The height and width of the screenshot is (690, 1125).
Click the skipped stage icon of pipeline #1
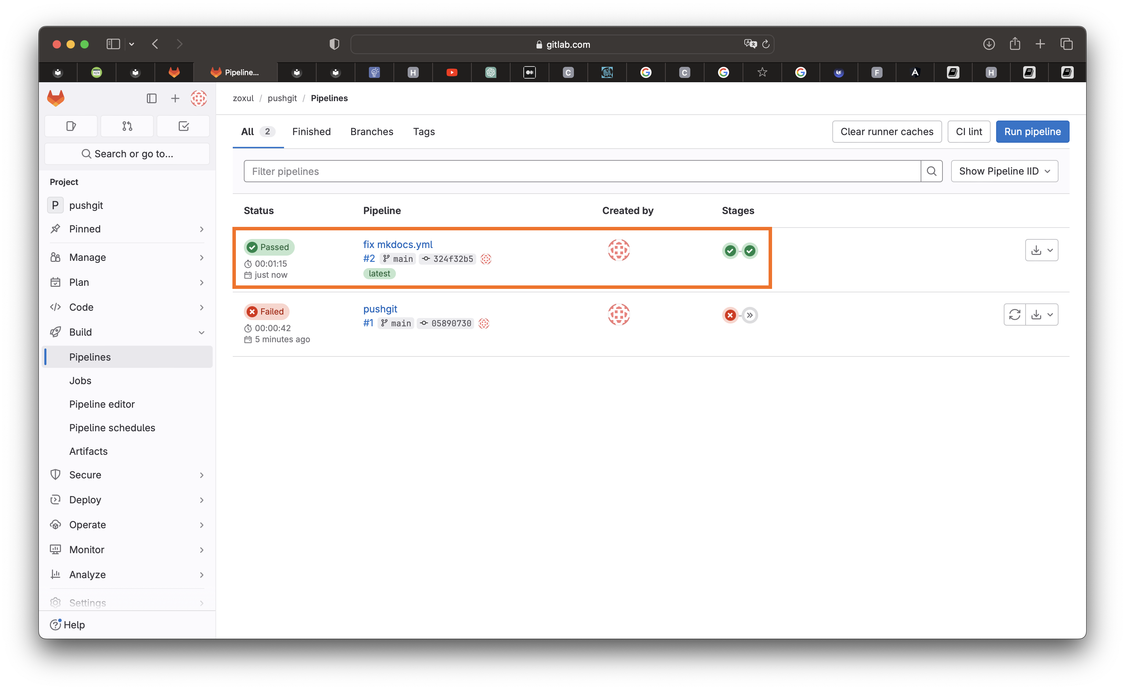750,315
